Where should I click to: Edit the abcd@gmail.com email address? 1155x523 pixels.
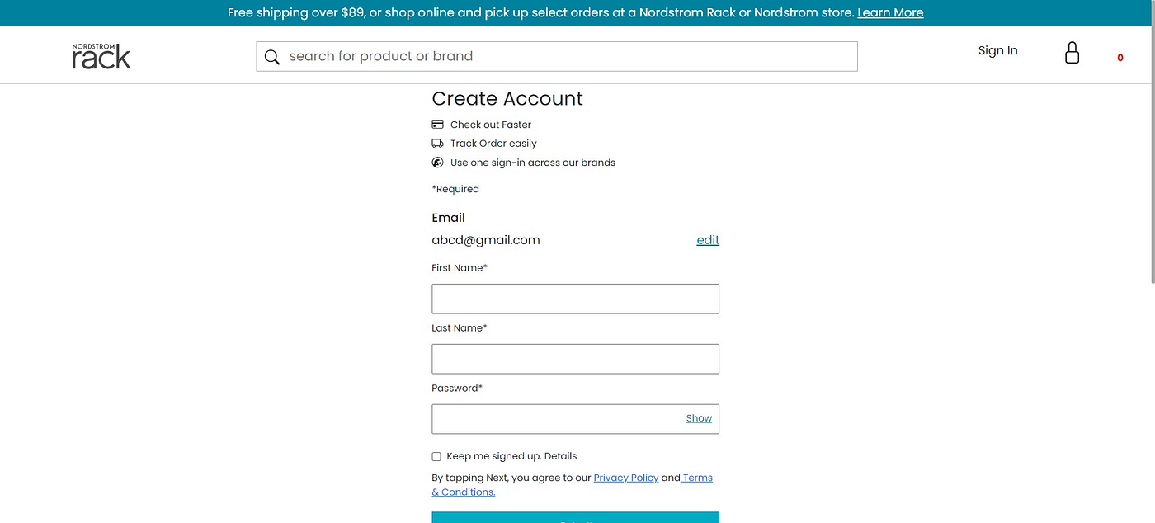point(708,240)
